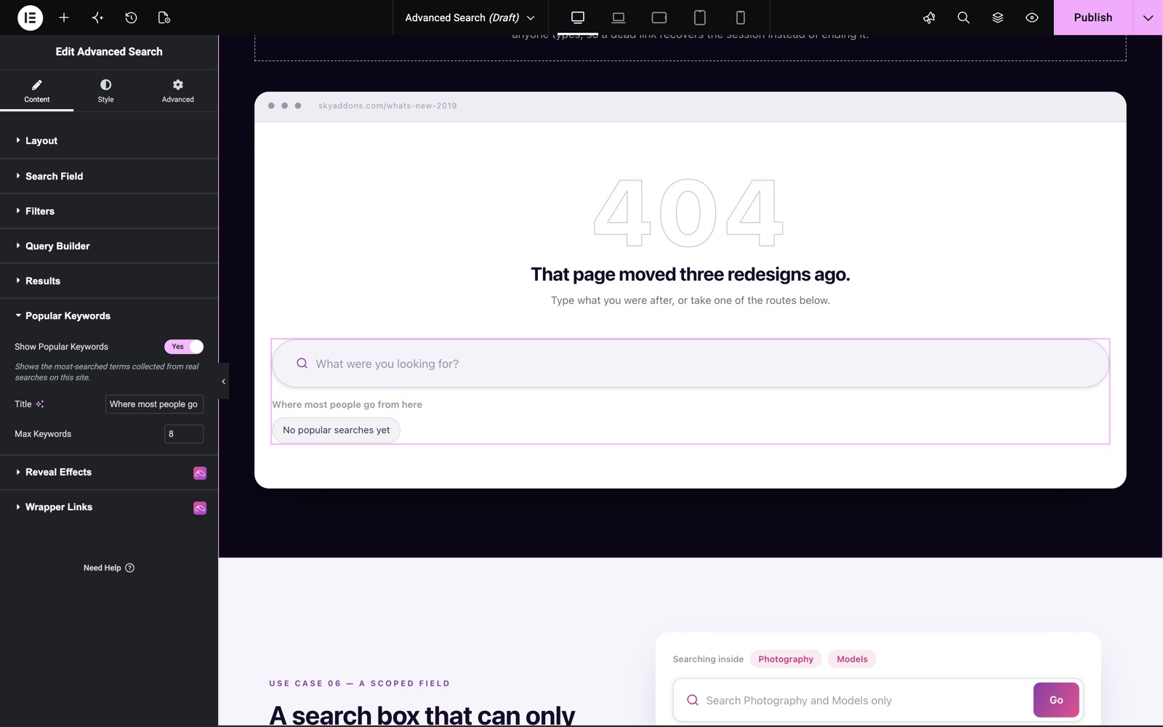Image resolution: width=1163 pixels, height=727 pixels.
Task: Switch to the Style tab
Action: point(106,91)
